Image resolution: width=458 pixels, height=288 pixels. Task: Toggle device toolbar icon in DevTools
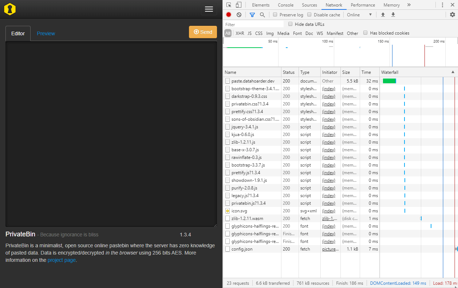(238, 5)
